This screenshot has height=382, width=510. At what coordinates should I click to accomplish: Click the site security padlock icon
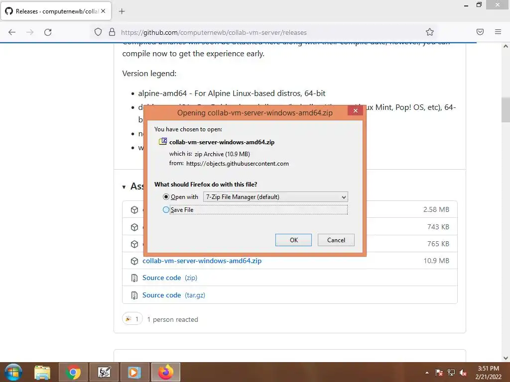click(112, 32)
